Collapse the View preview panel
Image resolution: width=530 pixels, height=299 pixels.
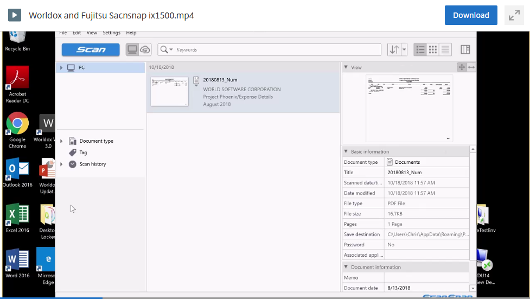coord(346,67)
